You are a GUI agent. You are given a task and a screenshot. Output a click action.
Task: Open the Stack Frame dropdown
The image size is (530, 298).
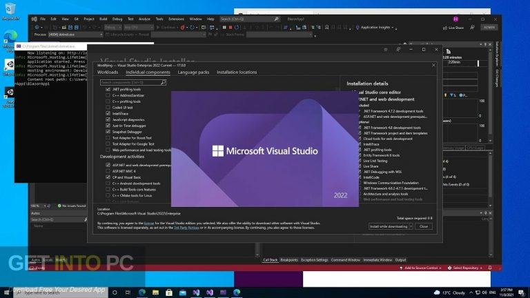(279, 34)
